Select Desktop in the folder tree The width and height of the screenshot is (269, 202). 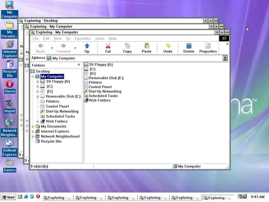pyautogui.click(x=43, y=71)
